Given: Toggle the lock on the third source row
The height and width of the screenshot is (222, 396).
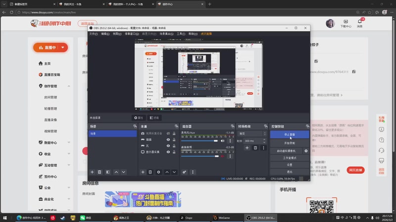Looking at the screenshot, I should (x=174, y=146).
